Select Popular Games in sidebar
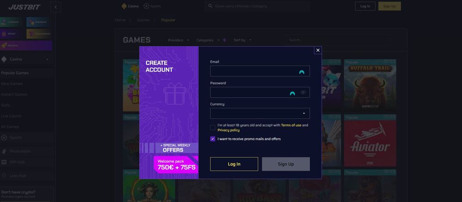 point(15,73)
